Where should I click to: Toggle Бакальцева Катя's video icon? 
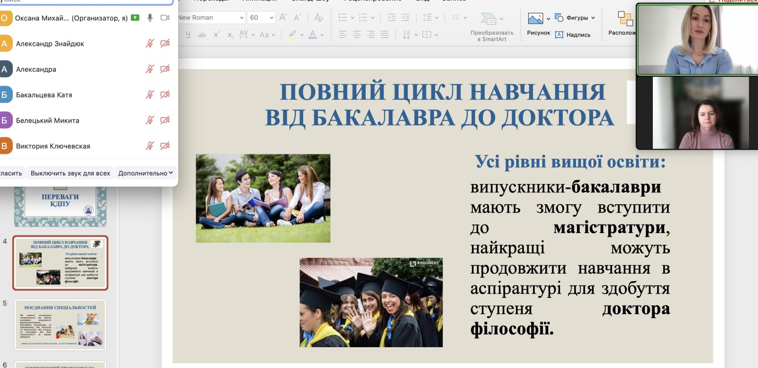165,95
